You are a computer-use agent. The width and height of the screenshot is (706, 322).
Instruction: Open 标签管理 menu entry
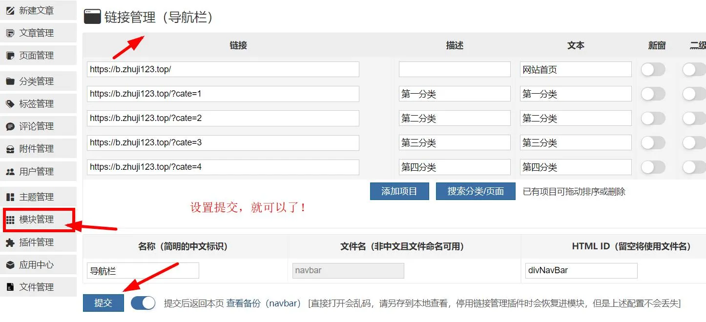38,104
